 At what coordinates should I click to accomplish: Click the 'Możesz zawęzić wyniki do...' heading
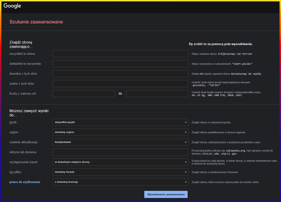[x=29, y=113]
